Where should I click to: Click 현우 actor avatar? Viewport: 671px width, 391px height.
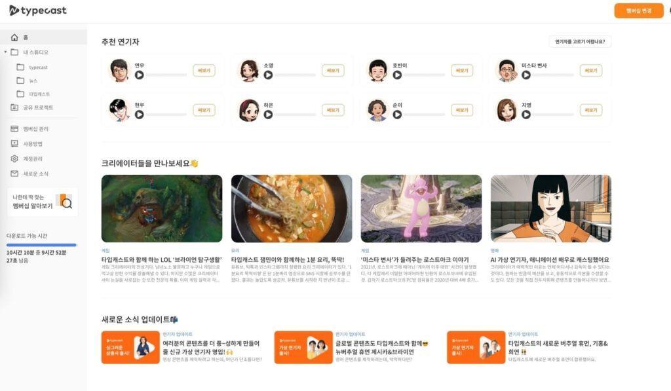119,110
